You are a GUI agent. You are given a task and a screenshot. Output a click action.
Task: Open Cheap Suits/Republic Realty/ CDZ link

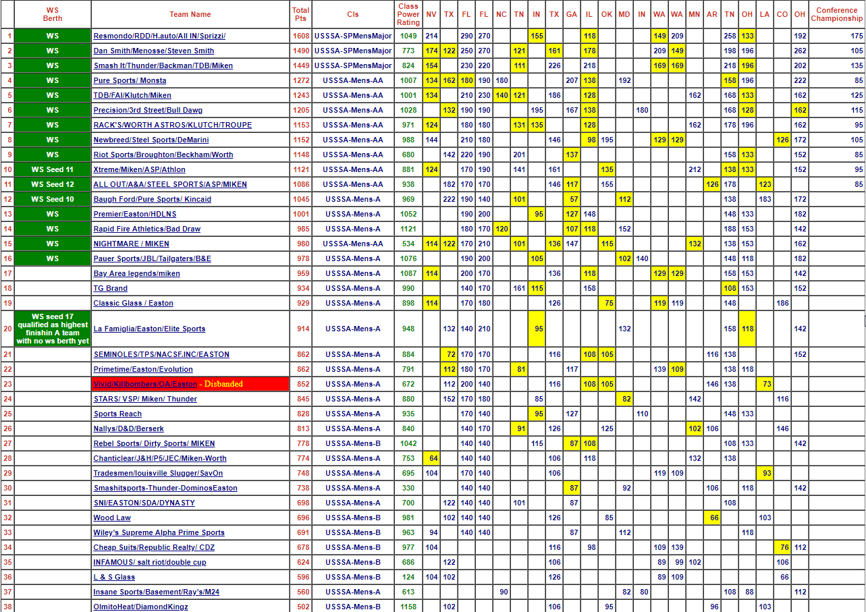(x=154, y=547)
